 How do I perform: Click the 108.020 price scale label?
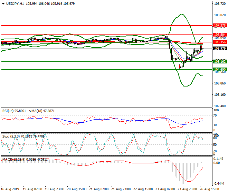coord(220,15)
